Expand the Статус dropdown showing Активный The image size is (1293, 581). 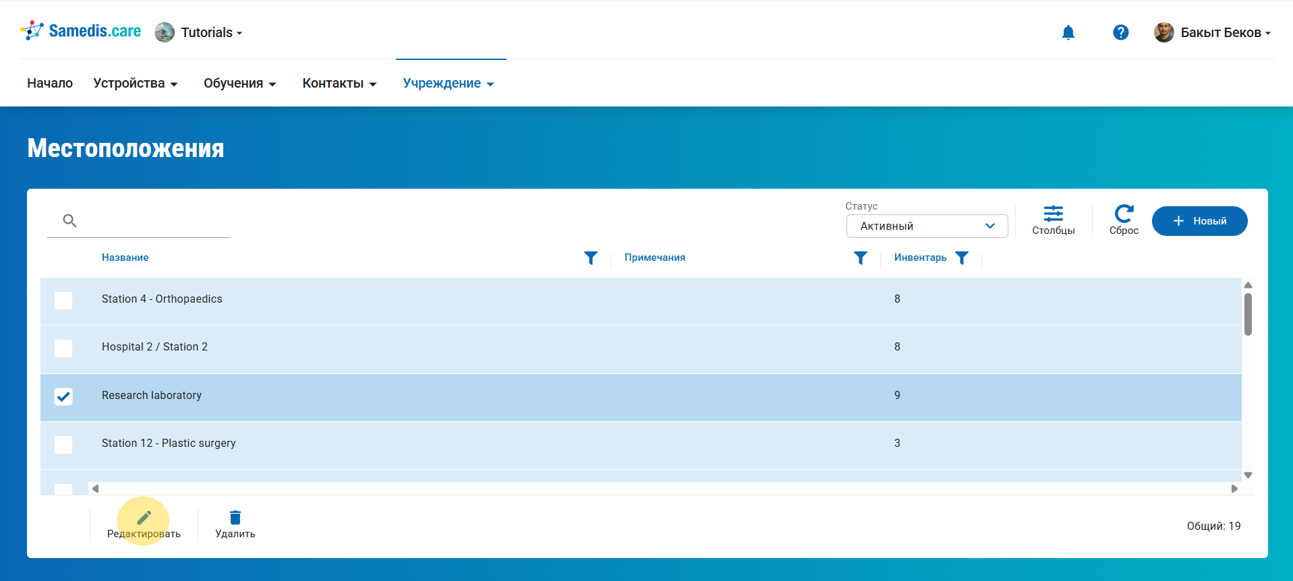(927, 226)
